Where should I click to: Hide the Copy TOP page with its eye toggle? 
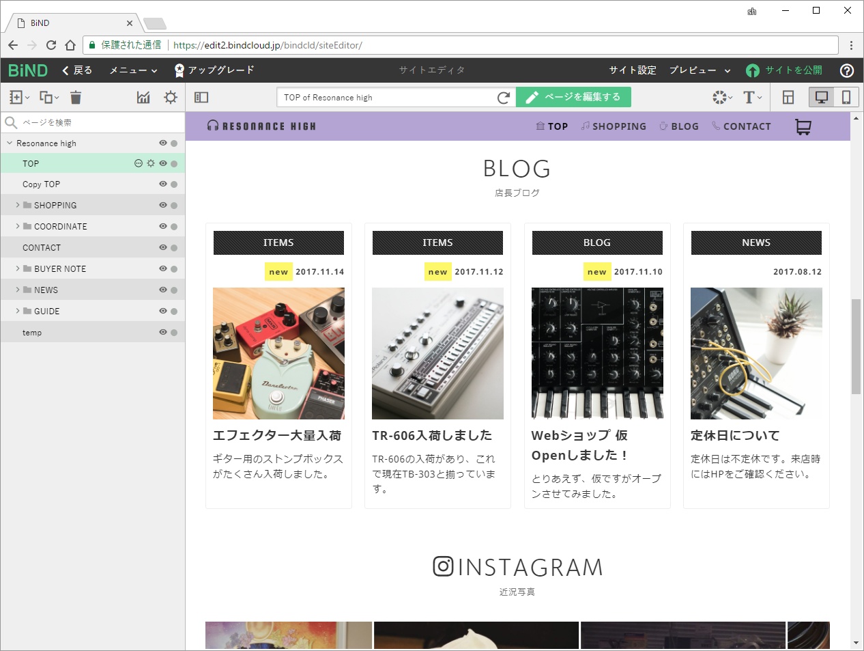[162, 184]
